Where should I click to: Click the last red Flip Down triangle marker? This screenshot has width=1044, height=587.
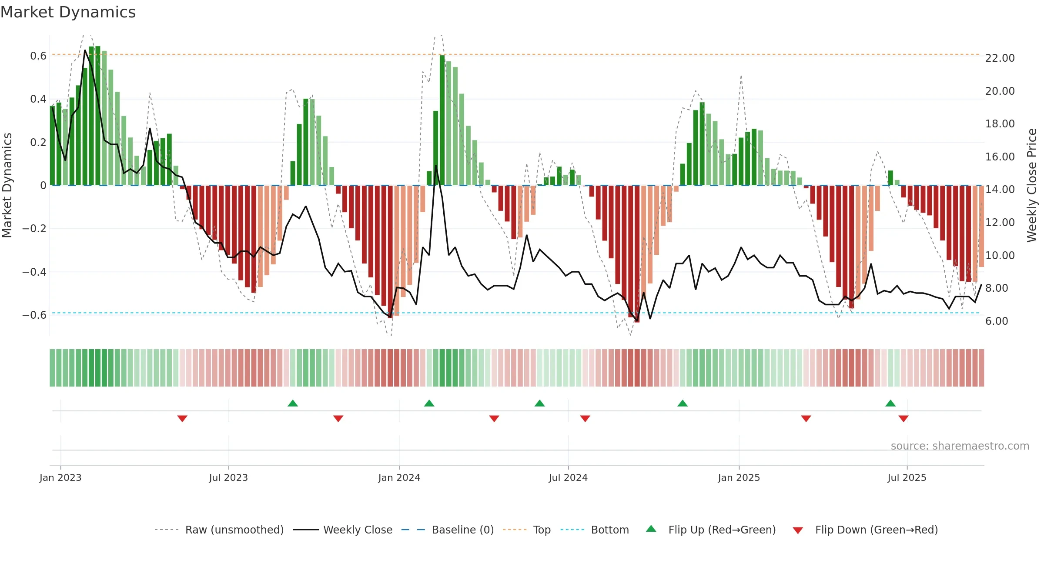pos(903,418)
